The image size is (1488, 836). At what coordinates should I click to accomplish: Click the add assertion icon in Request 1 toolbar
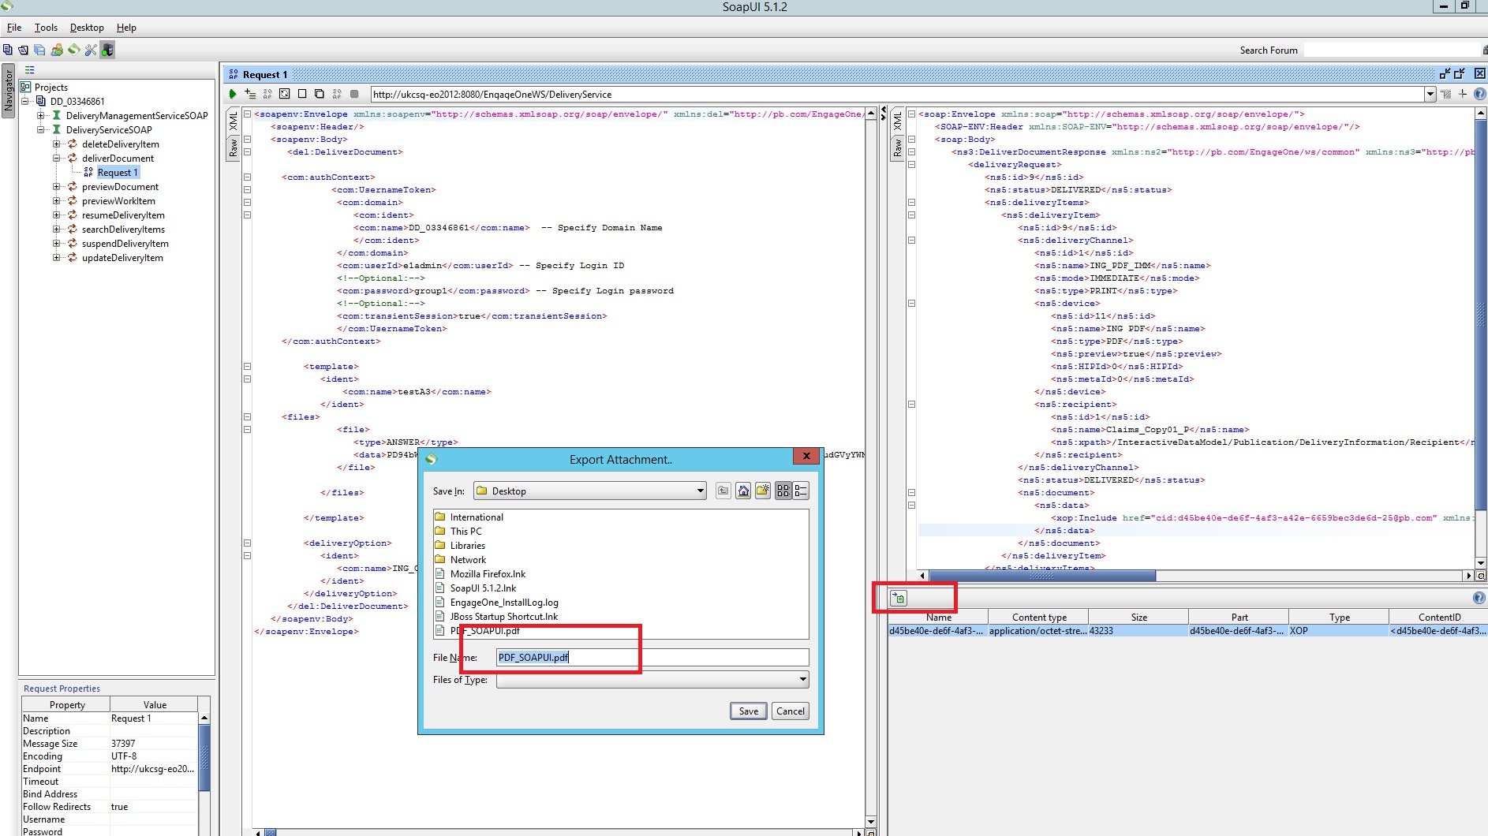250,94
